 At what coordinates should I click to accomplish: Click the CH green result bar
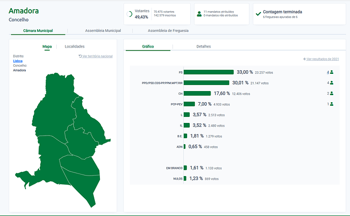[x=197, y=94]
